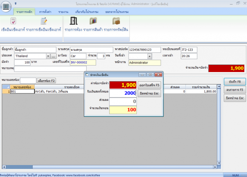
Task: Click the cash received field showing 2000
Action: pyautogui.click(x=123, y=93)
